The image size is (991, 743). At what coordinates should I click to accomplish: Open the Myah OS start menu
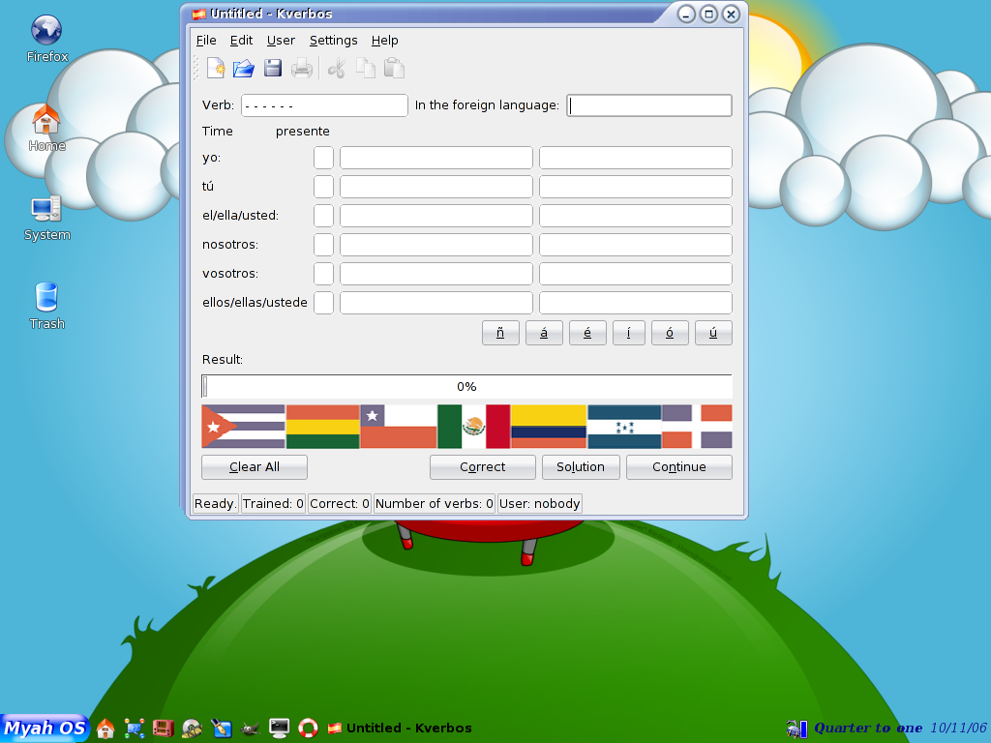click(x=45, y=728)
